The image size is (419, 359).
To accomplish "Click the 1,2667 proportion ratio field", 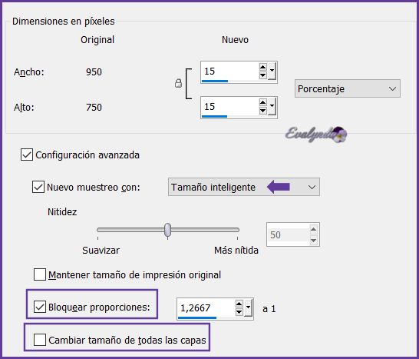I will click(206, 307).
